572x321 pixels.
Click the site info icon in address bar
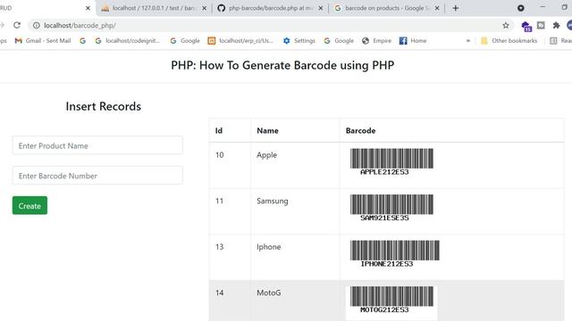click(37, 25)
